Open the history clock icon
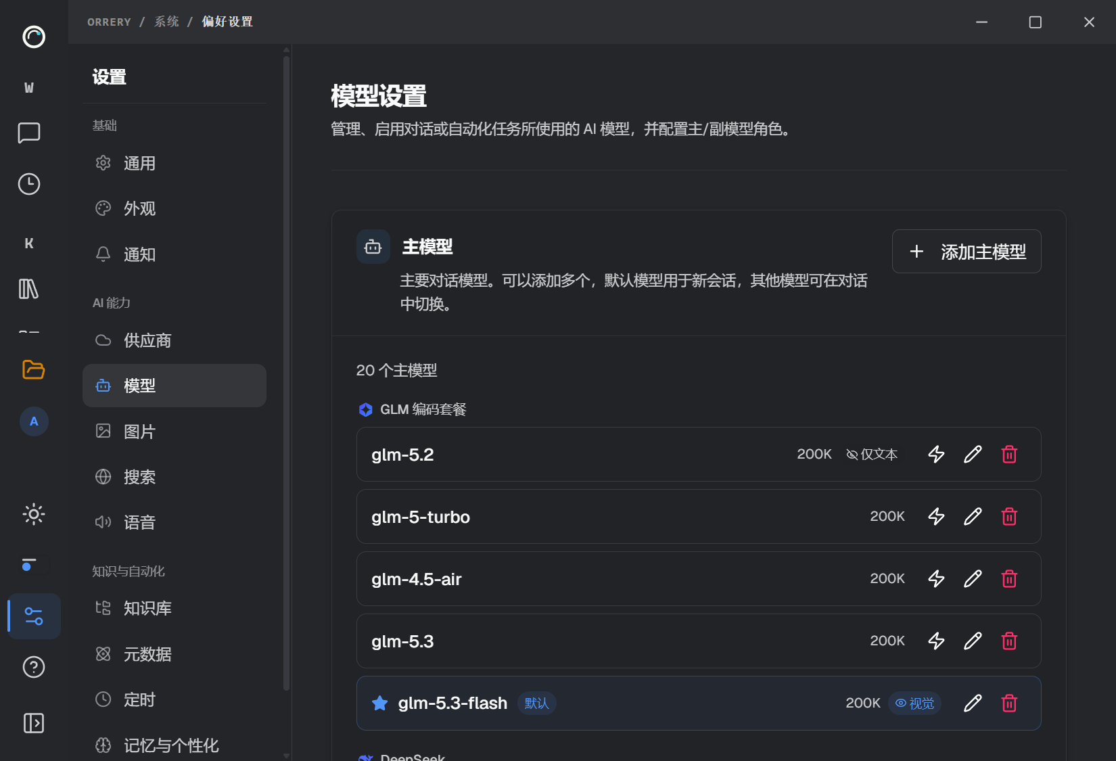Viewport: 1116px width, 761px height. pos(29,184)
